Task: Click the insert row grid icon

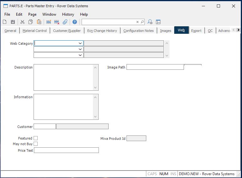Action: pyautogui.click(x=49, y=22)
